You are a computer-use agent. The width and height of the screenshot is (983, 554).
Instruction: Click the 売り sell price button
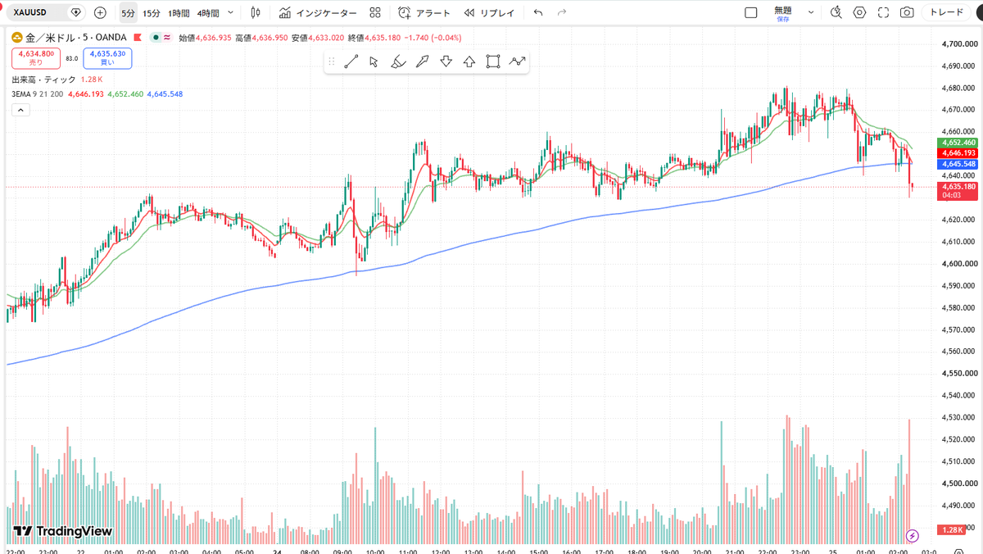click(x=35, y=57)
